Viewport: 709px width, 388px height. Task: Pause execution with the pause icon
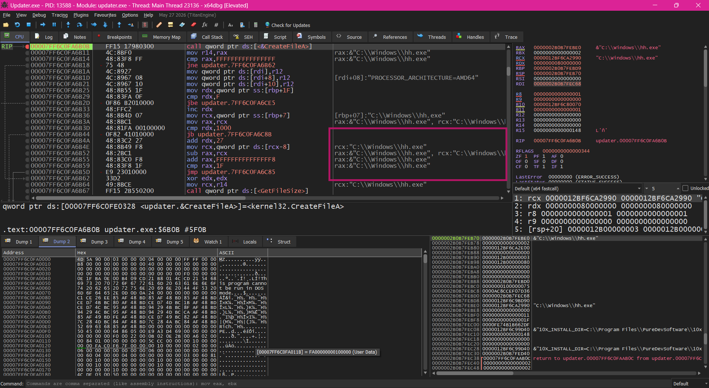point(54,25)
